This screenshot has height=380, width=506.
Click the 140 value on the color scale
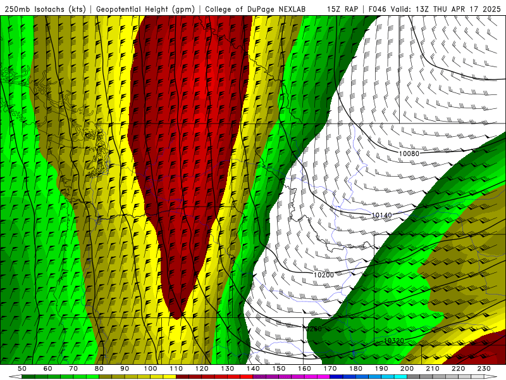tap(253, 369)
